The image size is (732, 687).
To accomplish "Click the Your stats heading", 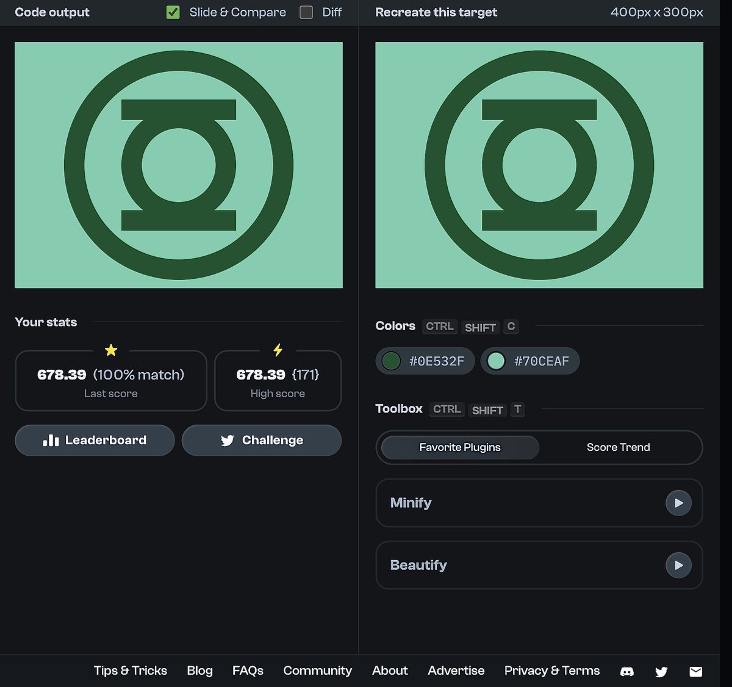I will coord(46,322).
